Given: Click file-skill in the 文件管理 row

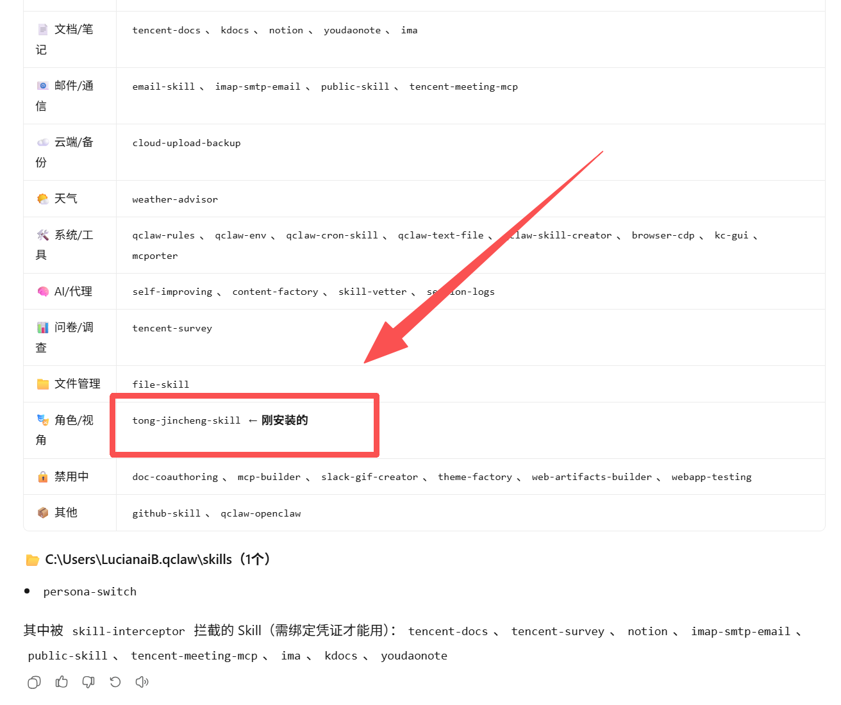Looking at the screenshot, I should [x=161, y=385].
